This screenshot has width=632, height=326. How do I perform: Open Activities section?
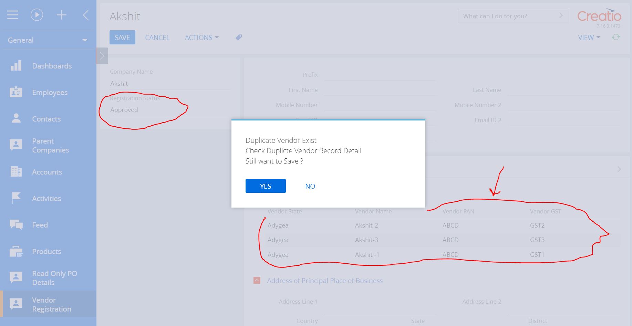(x=46, y=198)
